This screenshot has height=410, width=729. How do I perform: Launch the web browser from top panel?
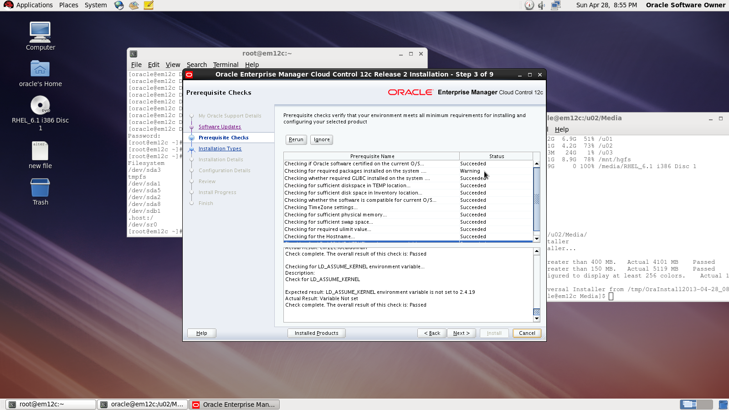[x=119, y=5]
